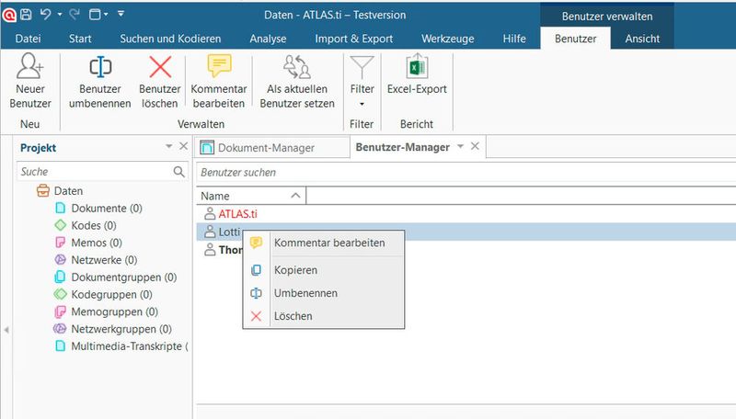The height and width of the screenshot is (419, 736).
Task: Select the Benutzer-Manager tab
Action: 402,147
